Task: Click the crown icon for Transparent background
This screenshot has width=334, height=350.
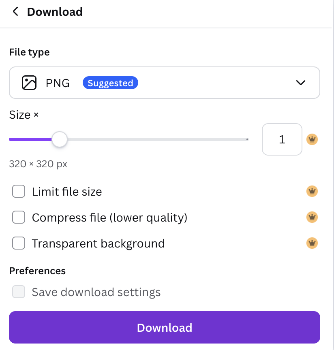Action: tap(312, 243)
